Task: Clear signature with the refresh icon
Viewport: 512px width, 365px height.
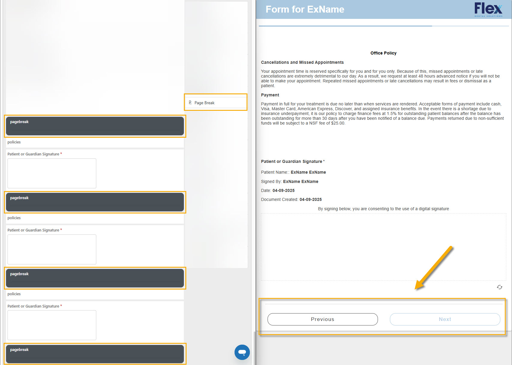Action: point(499,287)
